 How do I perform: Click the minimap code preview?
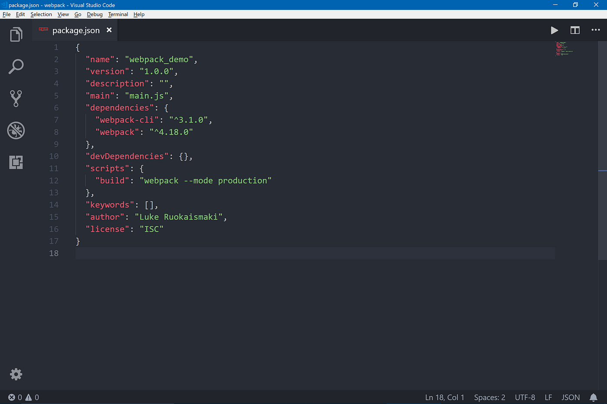(x=564, y=49)
